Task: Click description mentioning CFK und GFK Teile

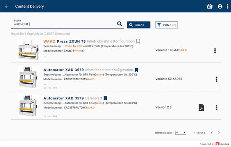Action: pyautogui.click(x=89, y=46)
